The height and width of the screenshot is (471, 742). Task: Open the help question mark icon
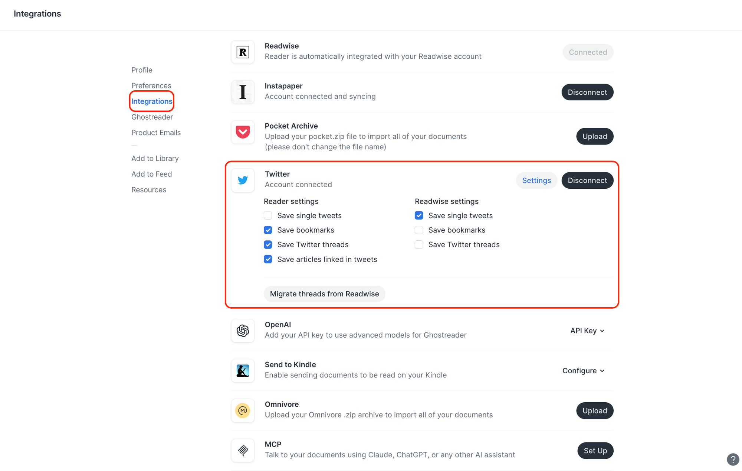click(733, 459)
